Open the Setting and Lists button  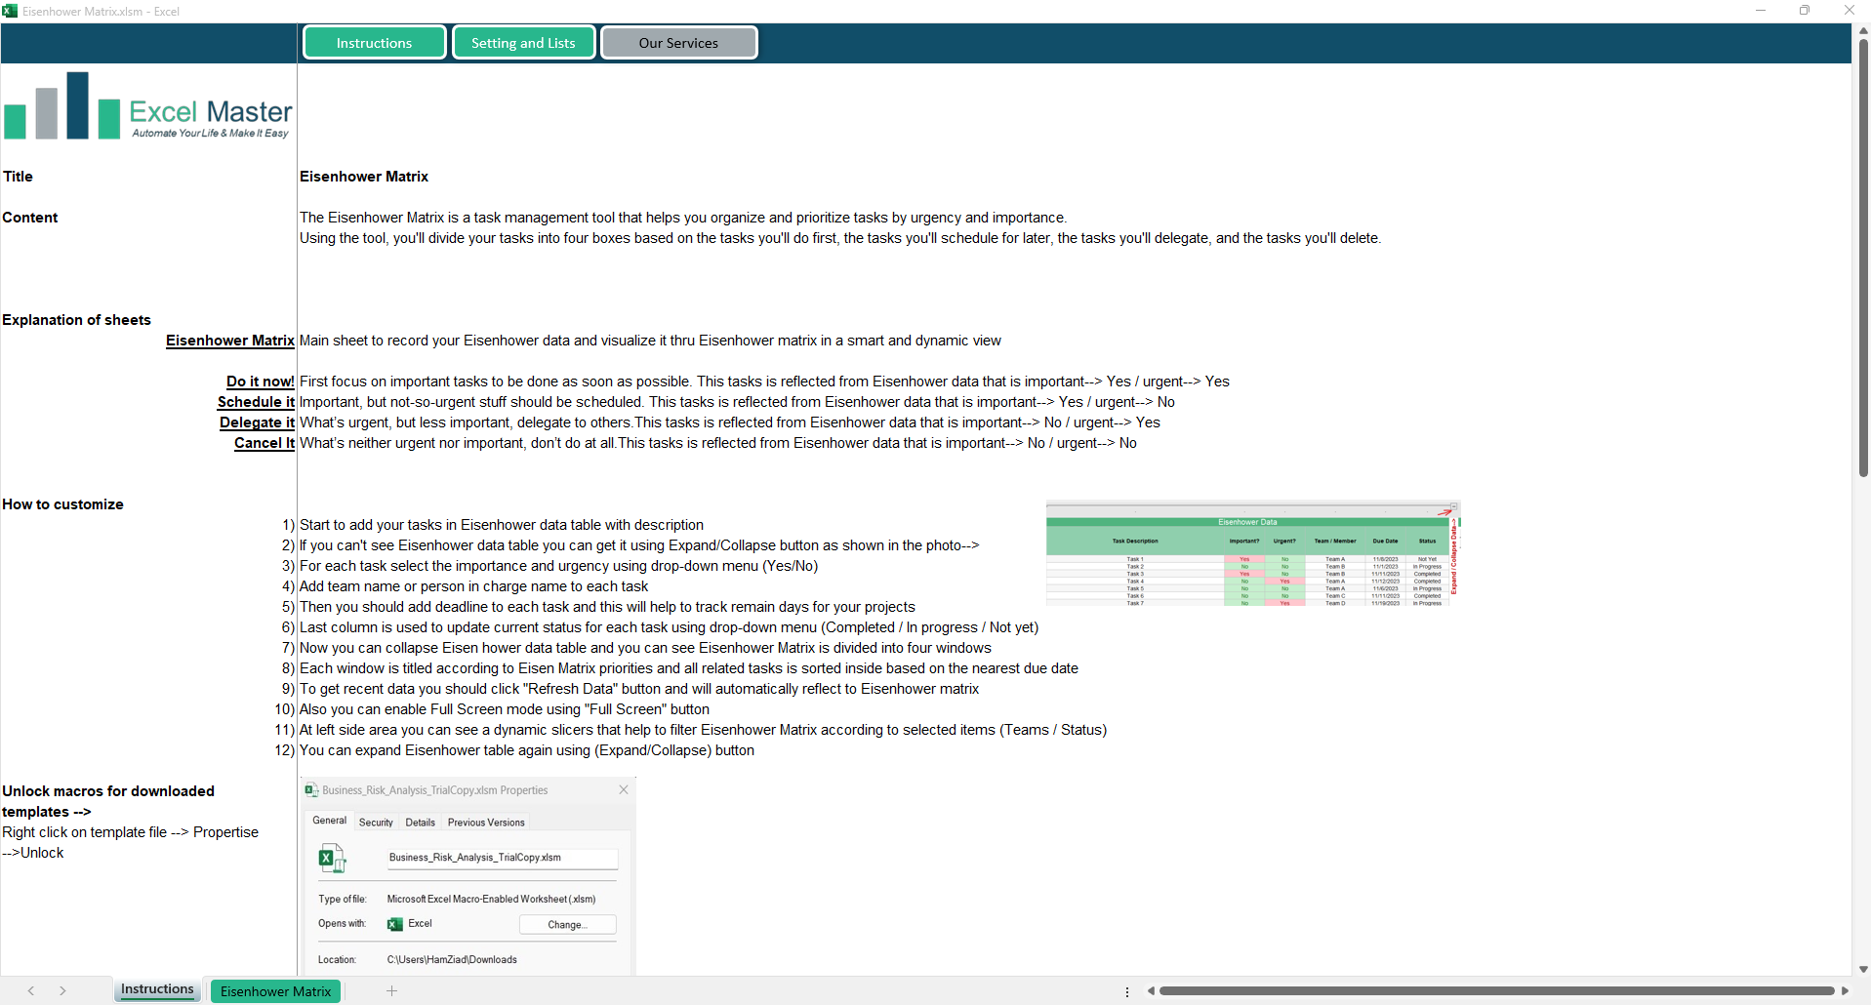point(523,43)
